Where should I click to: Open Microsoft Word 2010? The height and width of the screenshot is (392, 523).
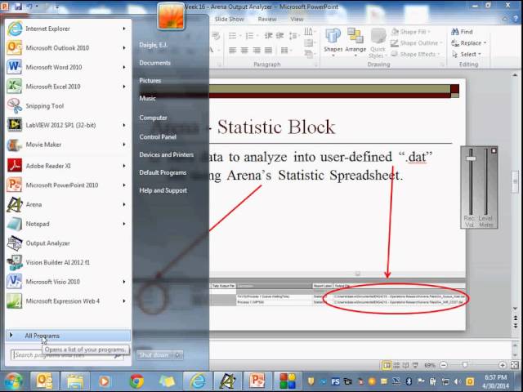(x=68, y=67)
